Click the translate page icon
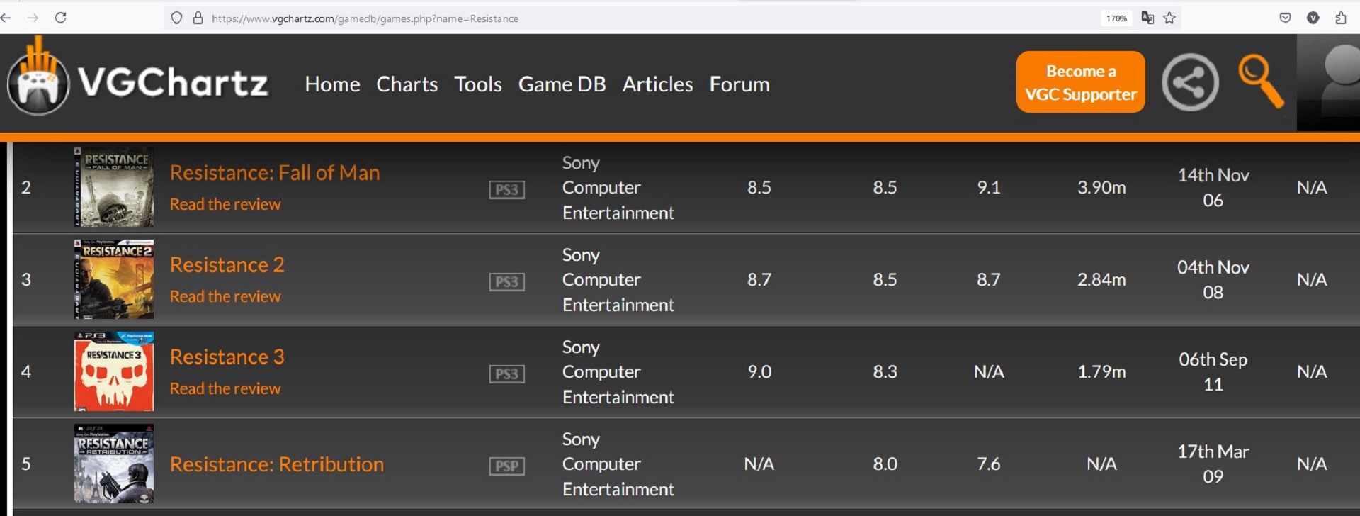Image resolution: width=1360 pixels, height=516 pixels. click(x=1147, y=18)
